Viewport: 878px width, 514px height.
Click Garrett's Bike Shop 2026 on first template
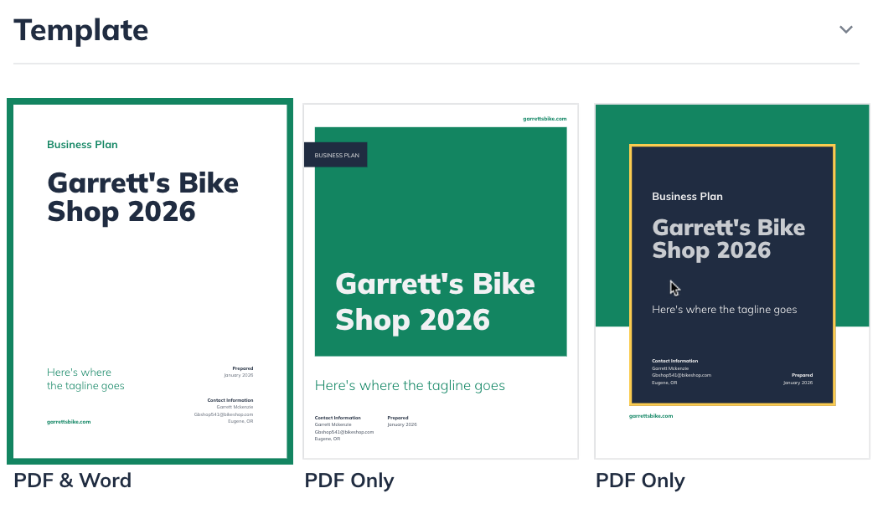tap(142, 197)
